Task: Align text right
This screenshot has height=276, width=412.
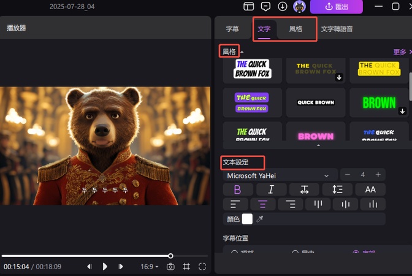Action: [291, 204]
